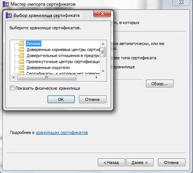Click the vertical scrollbar thumb in store list
This screenshot has width=193, height=173.
click(x=103, y=52)
